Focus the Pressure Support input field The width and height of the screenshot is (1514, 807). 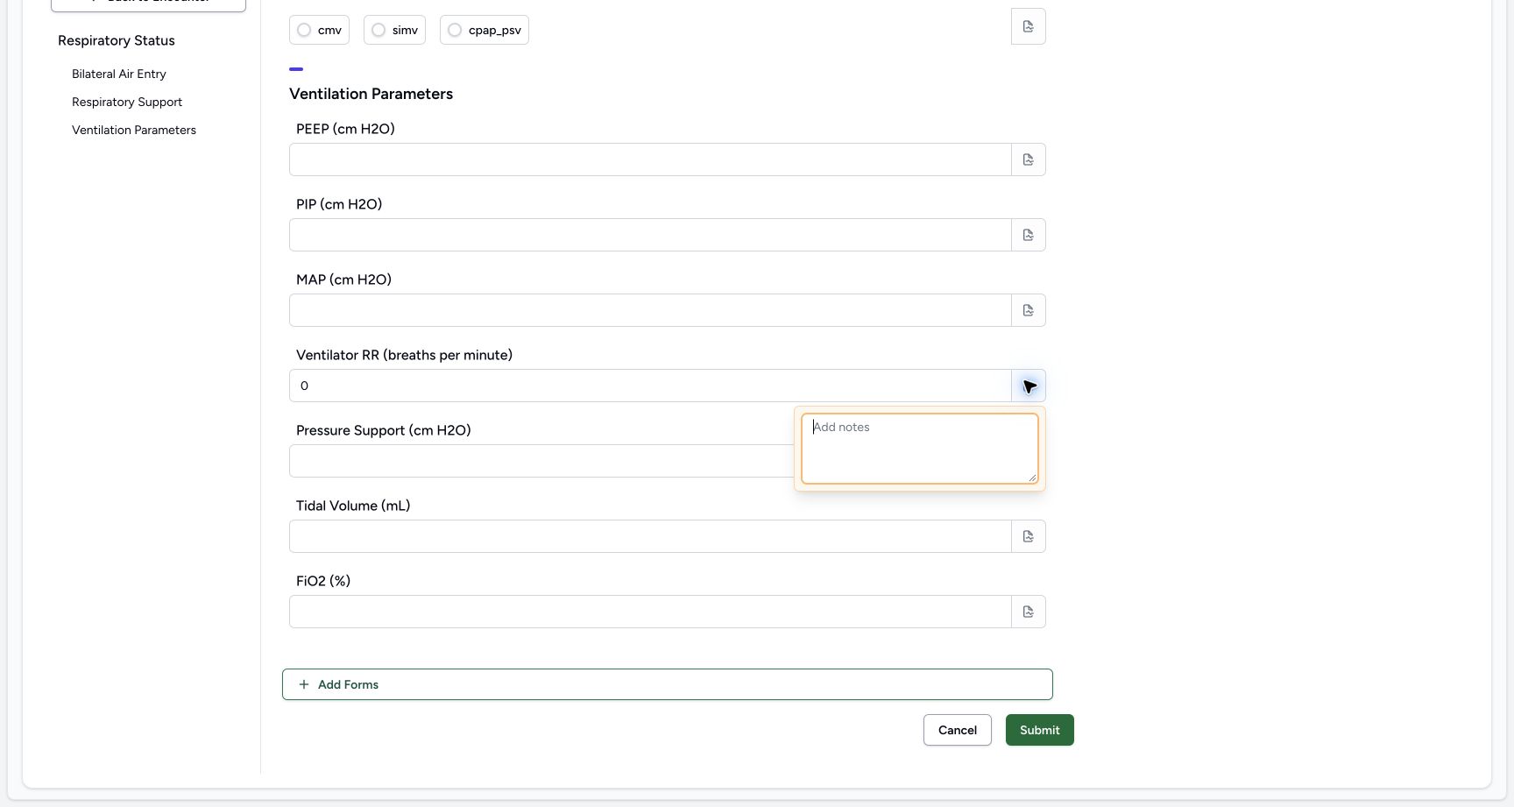point(541,461)
